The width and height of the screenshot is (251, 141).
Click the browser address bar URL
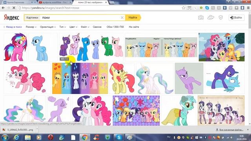tap(51, 8)
